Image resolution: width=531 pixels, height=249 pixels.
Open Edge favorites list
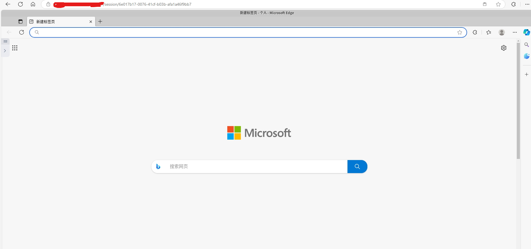click(489, 32)
